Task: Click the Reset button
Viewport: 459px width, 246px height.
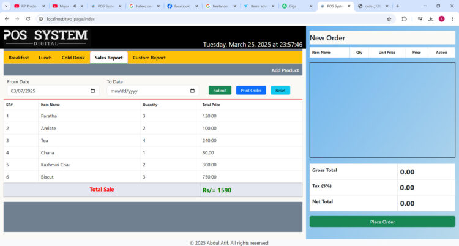Action: 280,91
